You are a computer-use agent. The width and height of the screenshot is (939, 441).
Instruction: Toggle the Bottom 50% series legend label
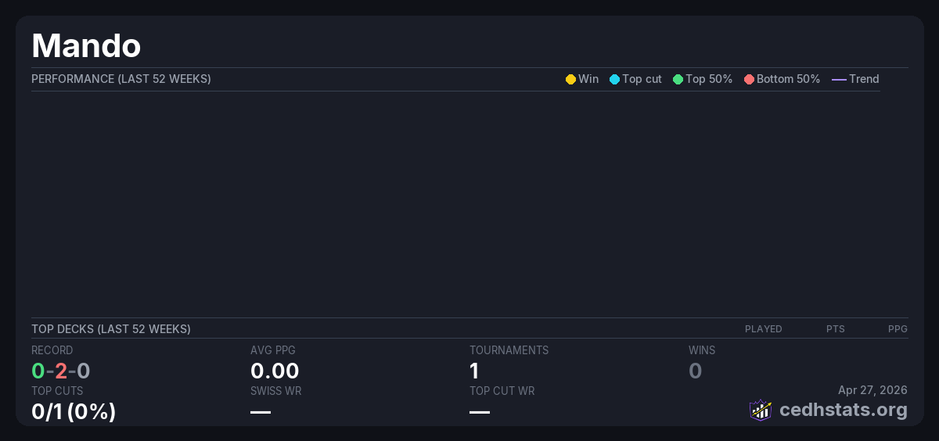point(788,79)
